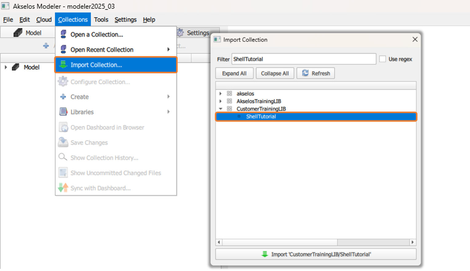This screenshot has width=470, height=271.
Task: Click the Import Collection horizontal scrollbar thumb
Action: 280,242
